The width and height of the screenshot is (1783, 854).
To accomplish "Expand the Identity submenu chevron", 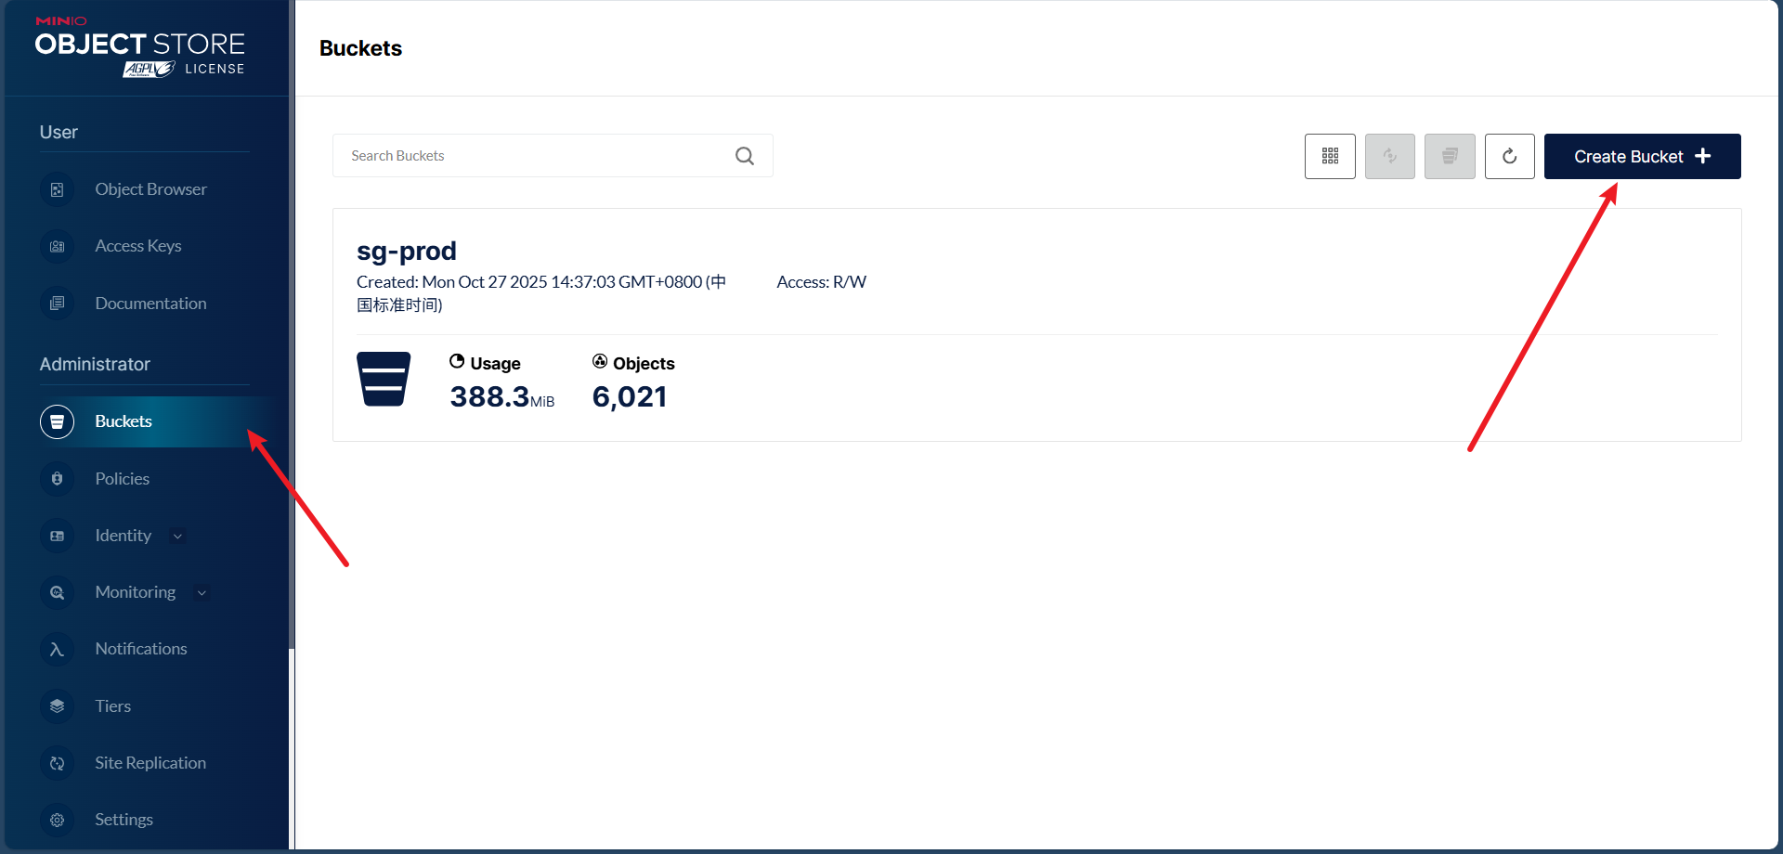I will [x=178, y=536].
